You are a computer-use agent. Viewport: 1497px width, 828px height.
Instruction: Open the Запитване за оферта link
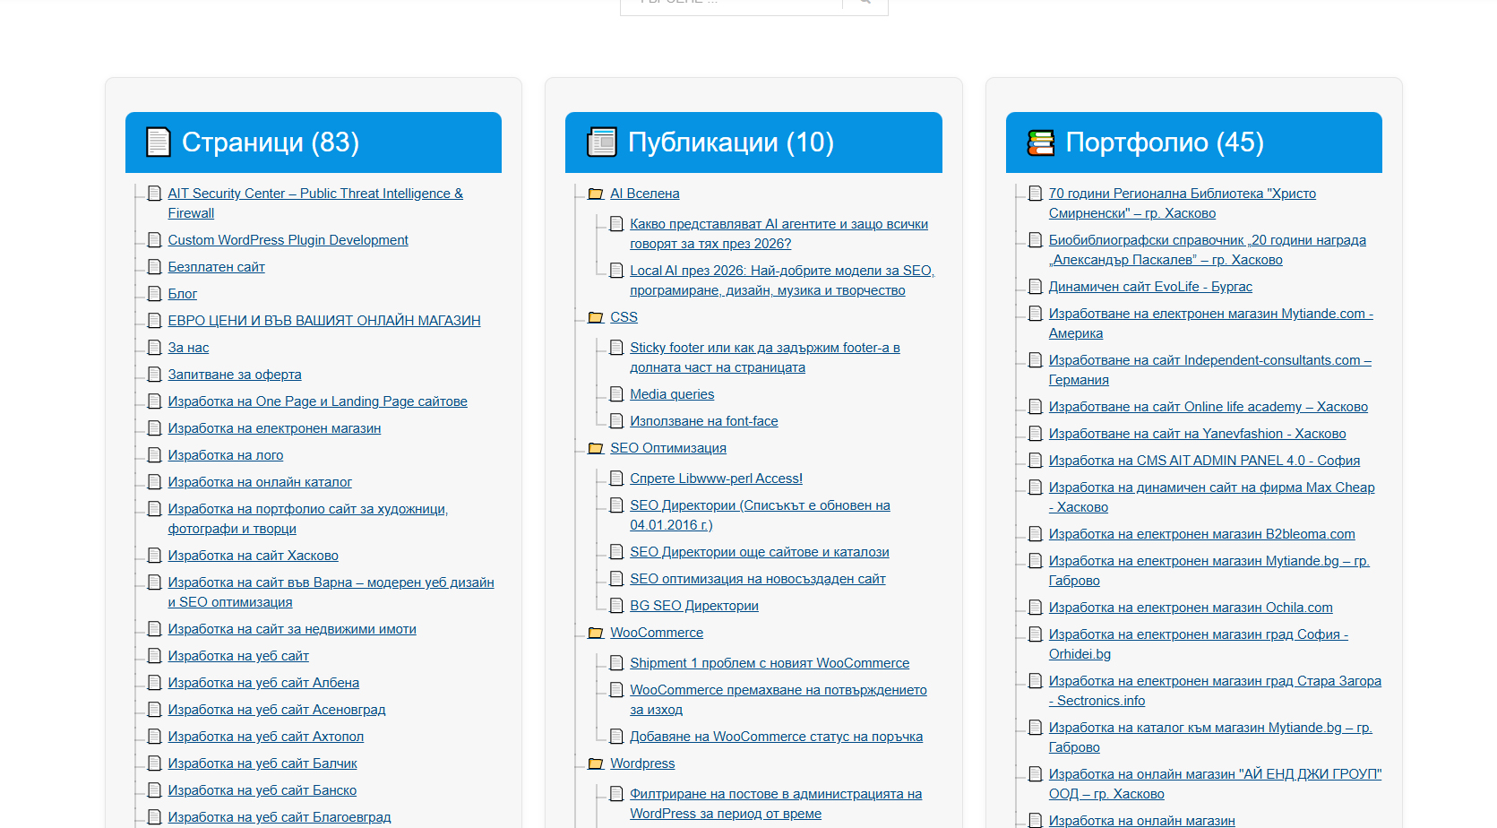[235, 375]
